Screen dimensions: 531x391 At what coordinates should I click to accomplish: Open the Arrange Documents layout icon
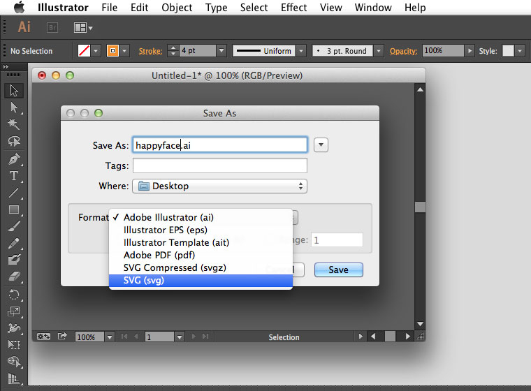click(83, 27)
